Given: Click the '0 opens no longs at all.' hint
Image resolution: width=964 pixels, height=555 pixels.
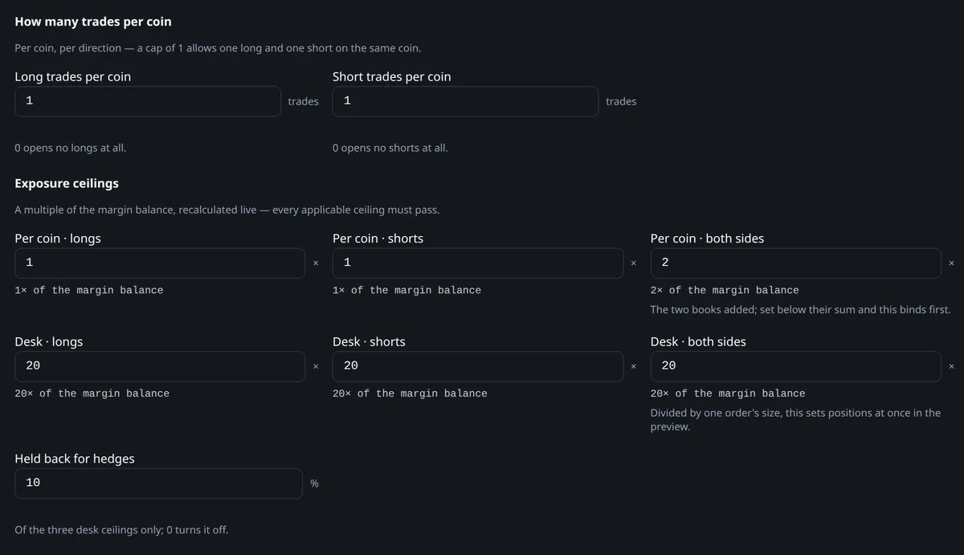Looking at the screenshot, I should click(71, 148).
